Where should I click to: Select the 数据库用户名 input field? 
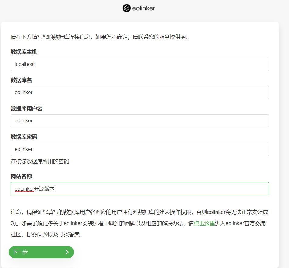140,121
